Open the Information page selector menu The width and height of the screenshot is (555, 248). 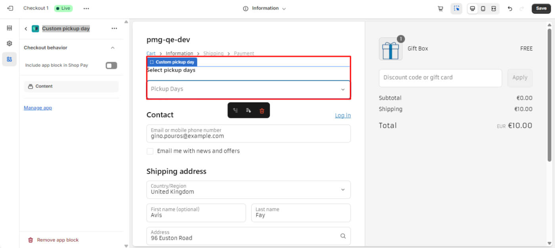pos(265,8)
